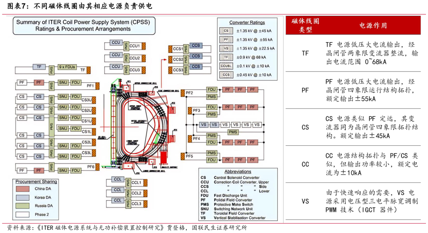Click the CCU&L icon in Converter Ratings

point(226,66)
